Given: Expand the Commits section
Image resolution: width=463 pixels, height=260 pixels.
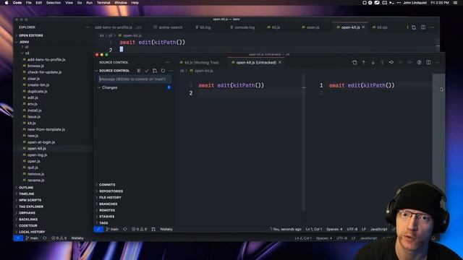Looking at the screenshot, I should (x=107, y=185).
